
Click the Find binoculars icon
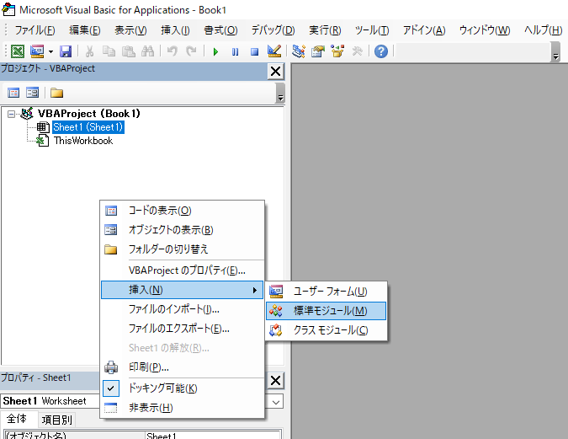tap(147, 51)
